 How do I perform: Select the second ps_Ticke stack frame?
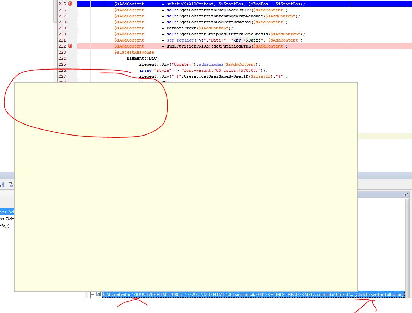click(x=7, y=219)
